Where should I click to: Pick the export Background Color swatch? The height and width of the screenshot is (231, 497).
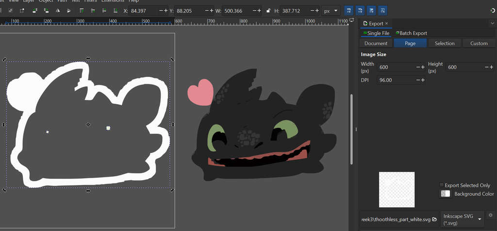[x=445, y=194]
